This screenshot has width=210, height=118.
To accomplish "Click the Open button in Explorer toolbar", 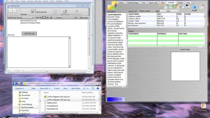I will pyautogui.click(x=32, y=88).
